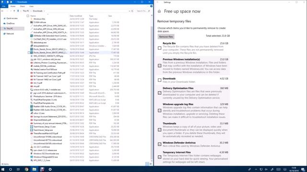Uncheck Delivery Optimisation Files
Image resolution: width=307 pixels, height=172 pixels.
(x=160, y=93)
